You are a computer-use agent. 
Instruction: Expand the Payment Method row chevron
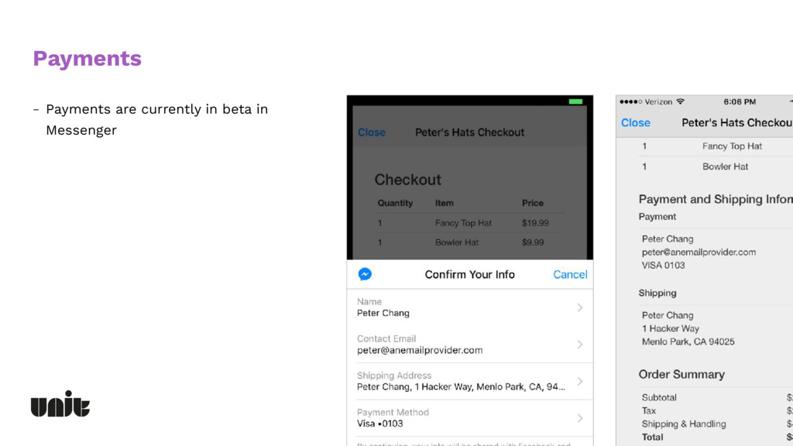[580, 418]
